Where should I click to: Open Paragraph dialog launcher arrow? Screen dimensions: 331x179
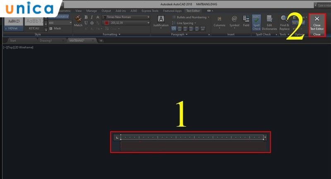click(209, 35)
